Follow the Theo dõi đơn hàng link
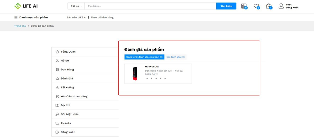The height and width of the screenshot is (137, 314). (102, 17)
